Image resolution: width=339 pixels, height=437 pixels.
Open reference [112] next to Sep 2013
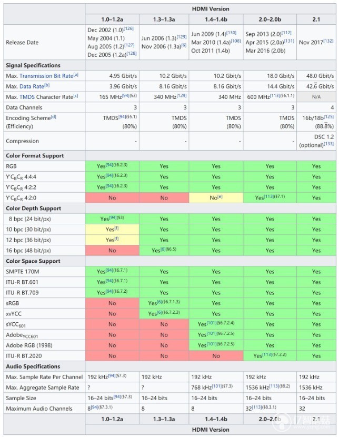point(286,33)
